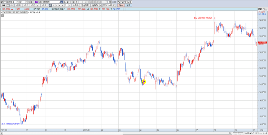Click the save diskette icon in top toolbar
Viewport: 268px width, 135px height.
pos(124,2)
